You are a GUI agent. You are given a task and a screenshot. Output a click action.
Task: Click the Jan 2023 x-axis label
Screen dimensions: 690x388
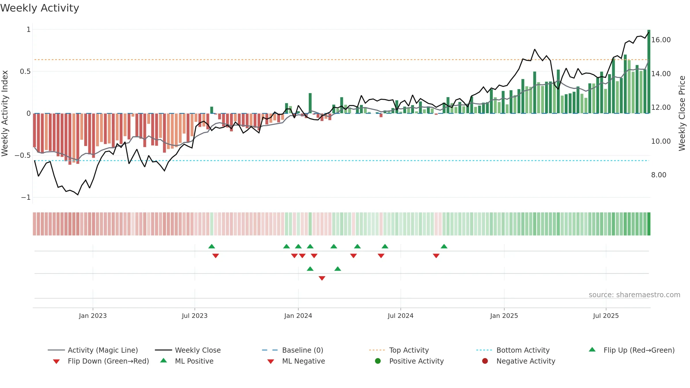point(93,316)
